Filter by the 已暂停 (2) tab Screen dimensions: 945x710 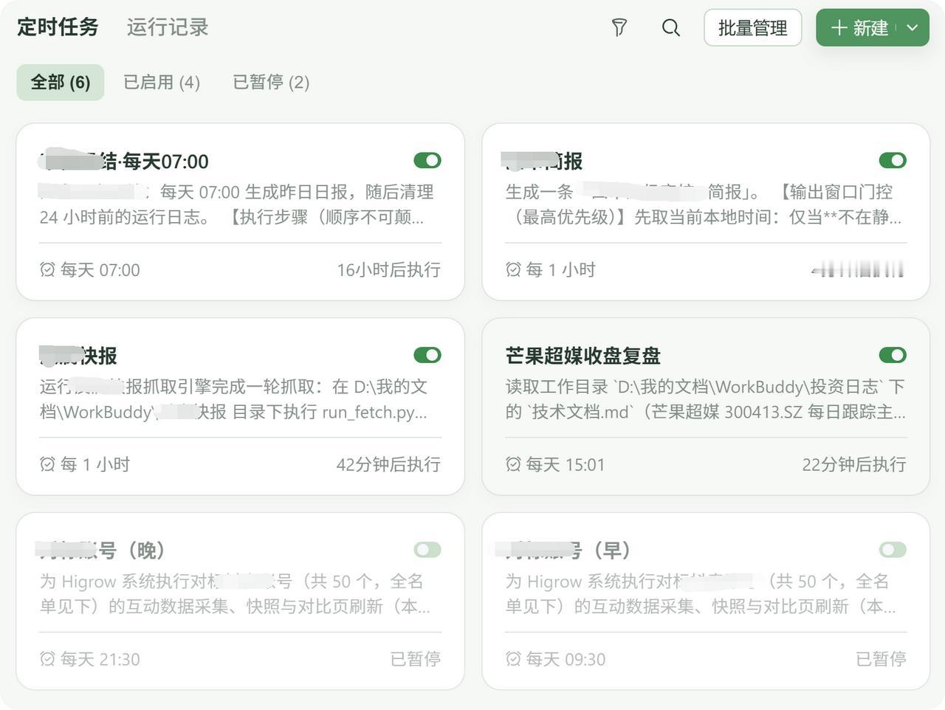(x=271, y=82)
